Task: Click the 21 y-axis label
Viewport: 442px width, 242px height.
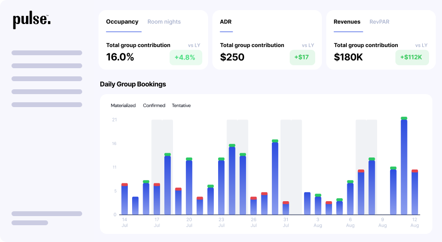Action: 114,120
